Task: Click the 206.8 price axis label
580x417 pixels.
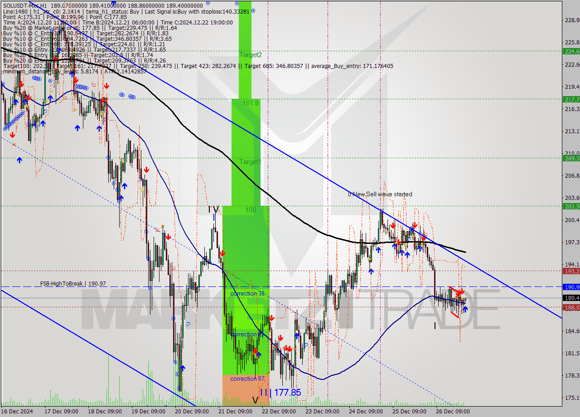Action: coord(572,175)
